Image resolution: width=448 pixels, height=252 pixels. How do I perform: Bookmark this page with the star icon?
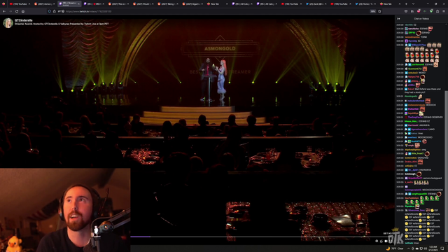point(379,11)
